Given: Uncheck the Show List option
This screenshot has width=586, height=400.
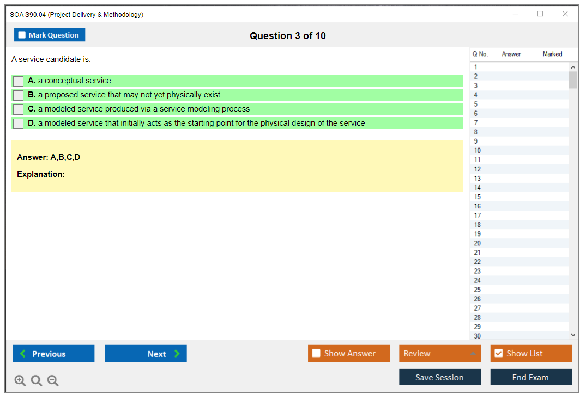Looking at the screenshot, I should point(498,354).
